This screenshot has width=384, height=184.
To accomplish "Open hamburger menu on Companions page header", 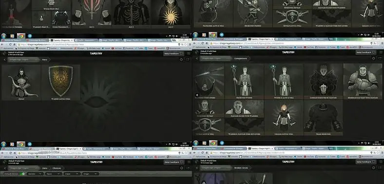I will tap(381, 52).
